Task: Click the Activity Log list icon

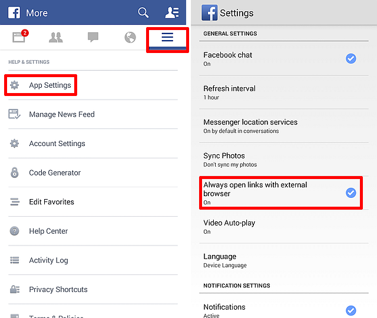Action: pos(14,260)
